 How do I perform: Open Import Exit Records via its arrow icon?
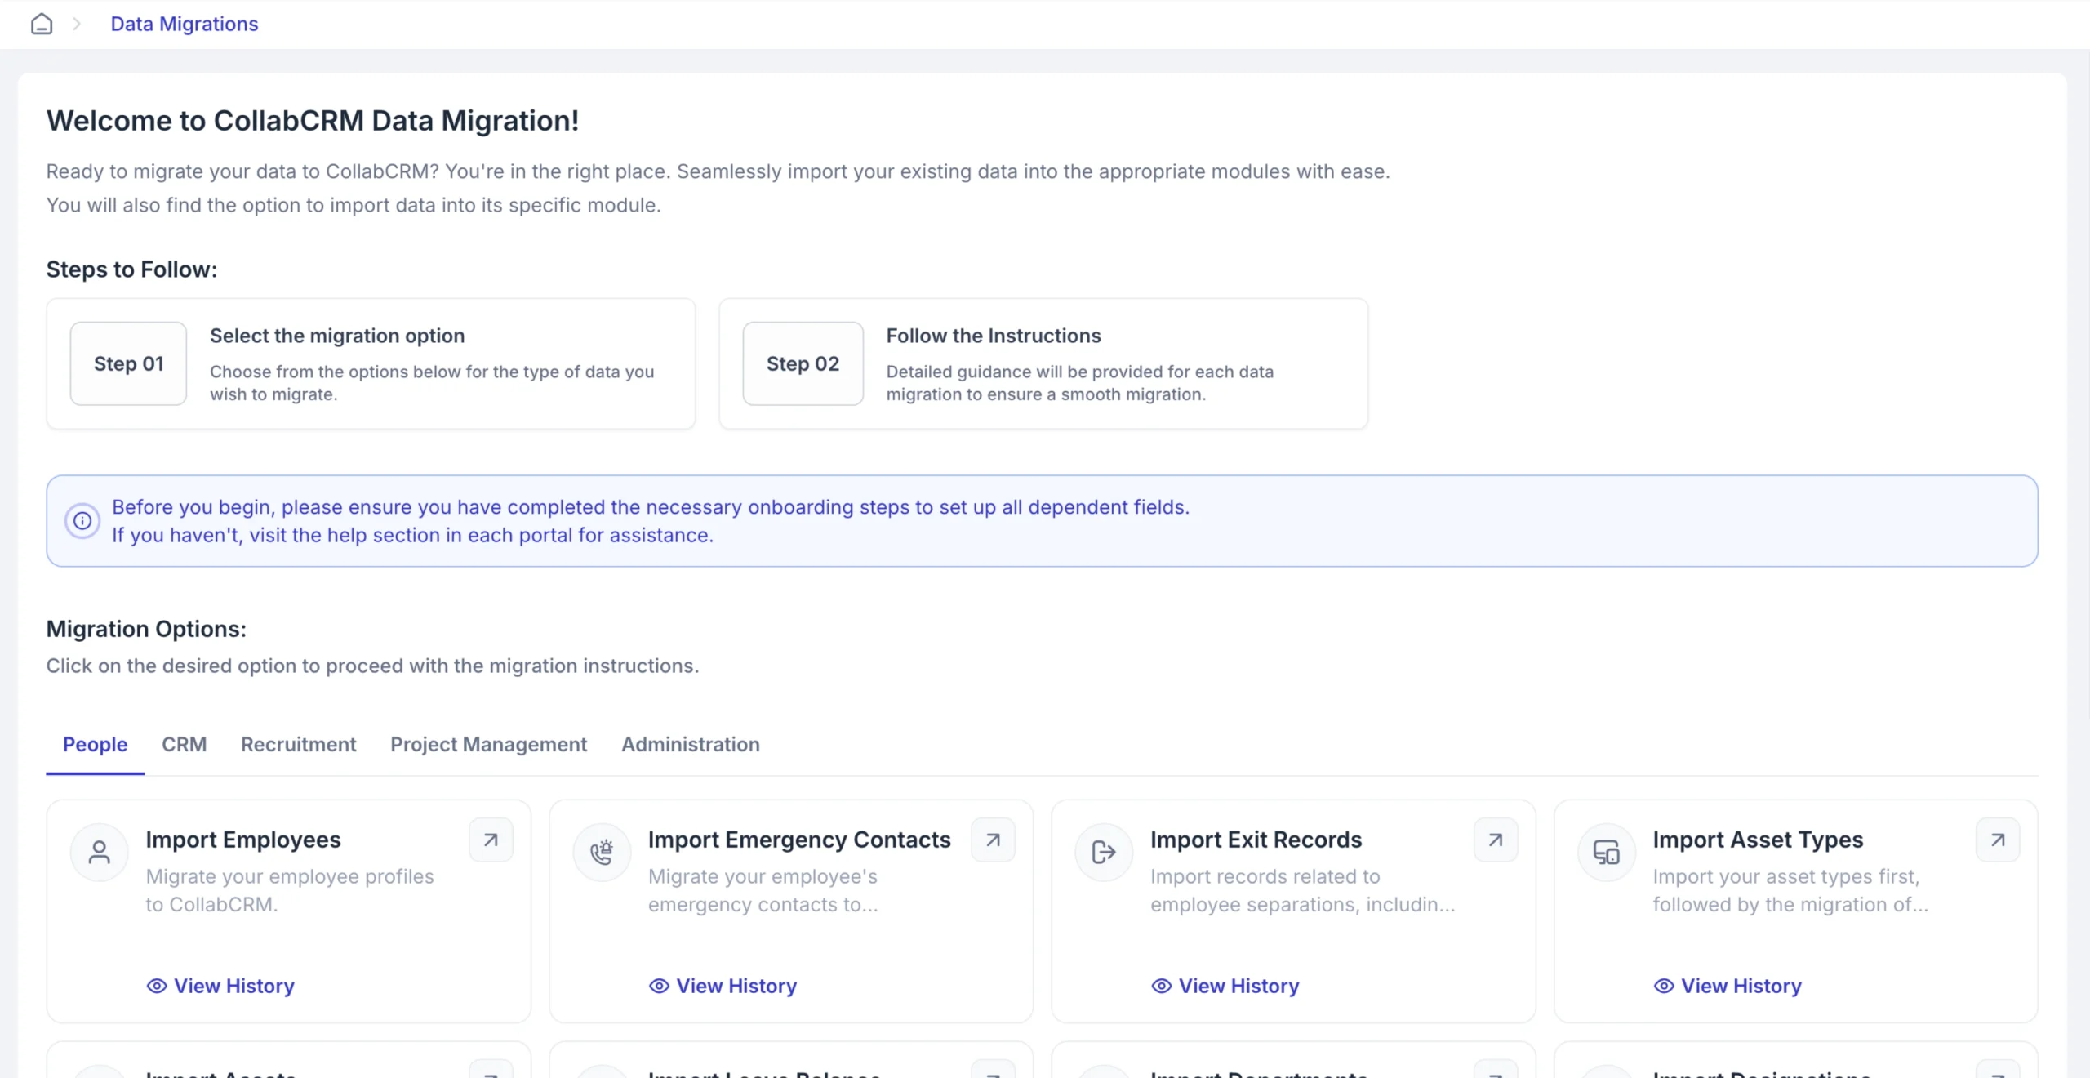coord(1496,840)
